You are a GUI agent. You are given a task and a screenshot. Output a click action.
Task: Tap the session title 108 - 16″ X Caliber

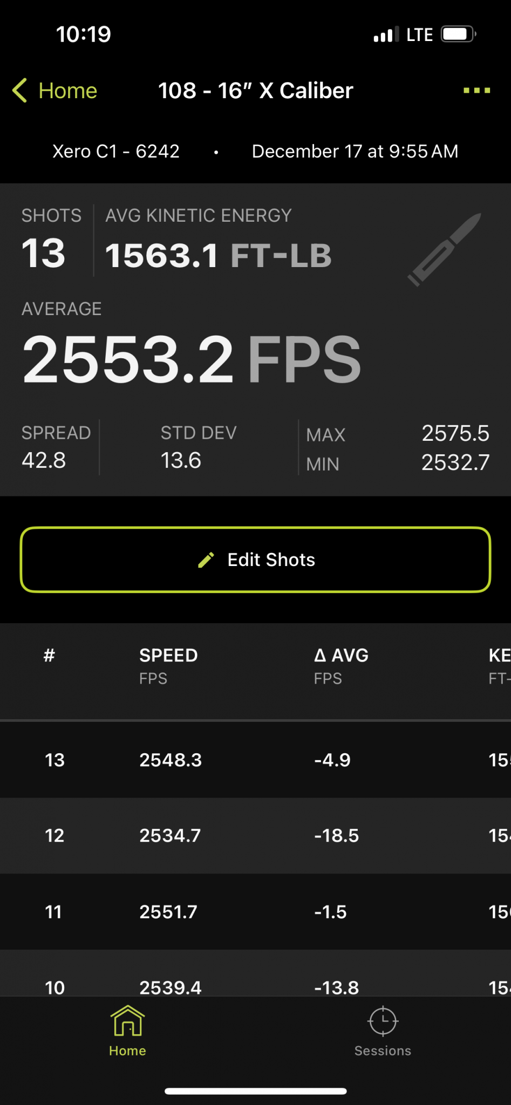click(256, 91)
